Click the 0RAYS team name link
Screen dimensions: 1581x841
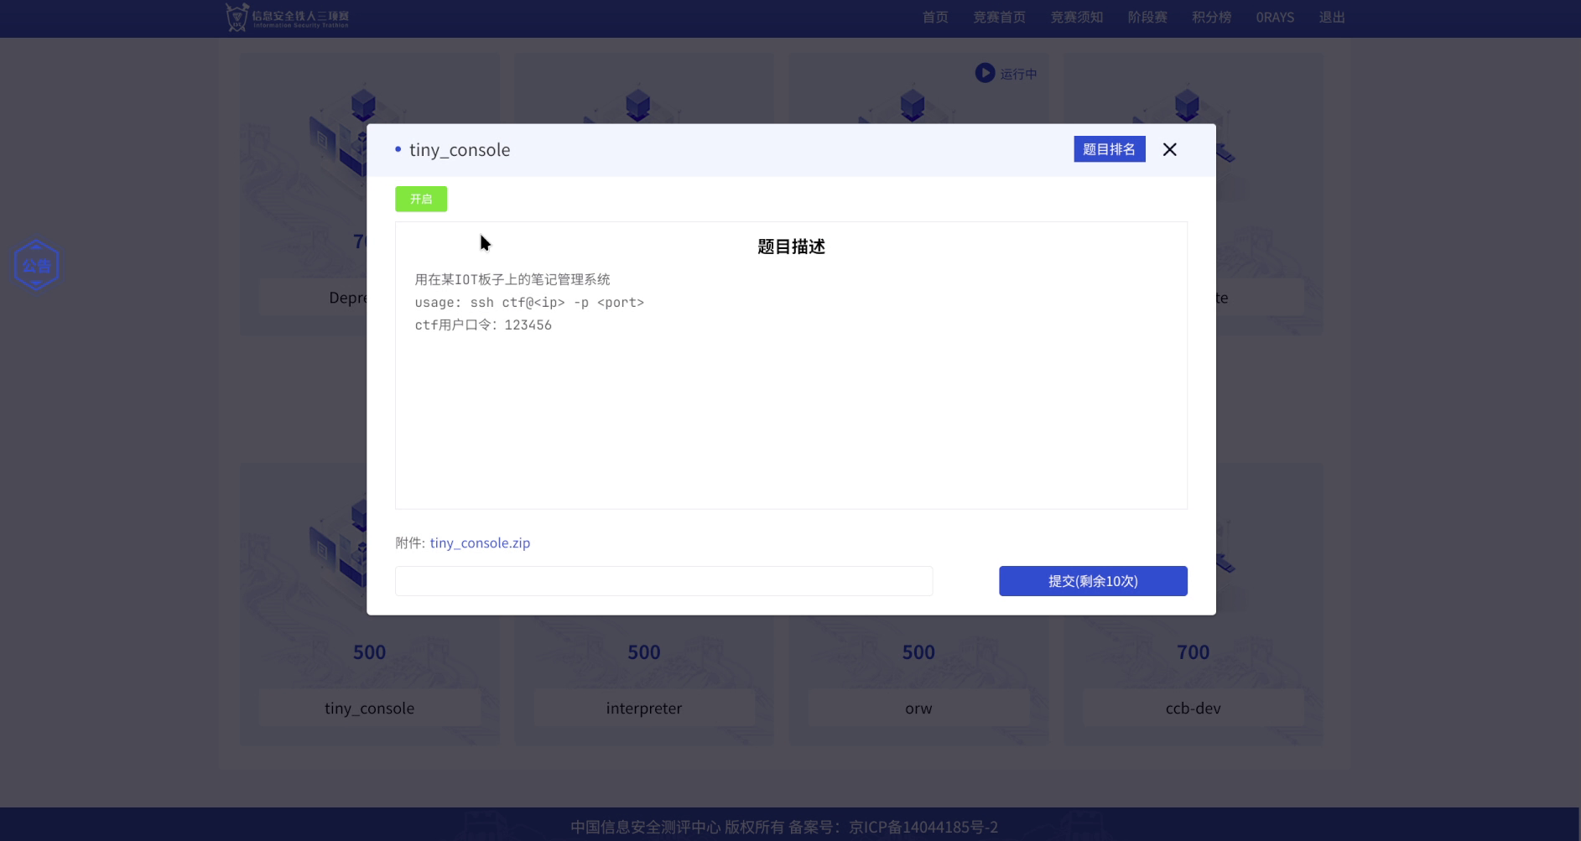(x=1274, y=18)
